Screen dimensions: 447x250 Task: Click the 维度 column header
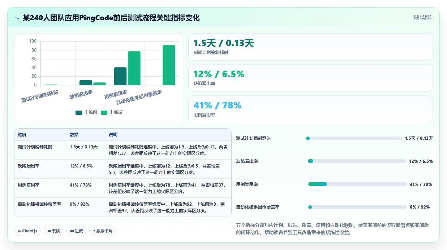tap(22, 135)
